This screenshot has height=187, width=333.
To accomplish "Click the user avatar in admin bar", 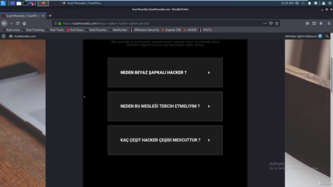I will [320, 36].
